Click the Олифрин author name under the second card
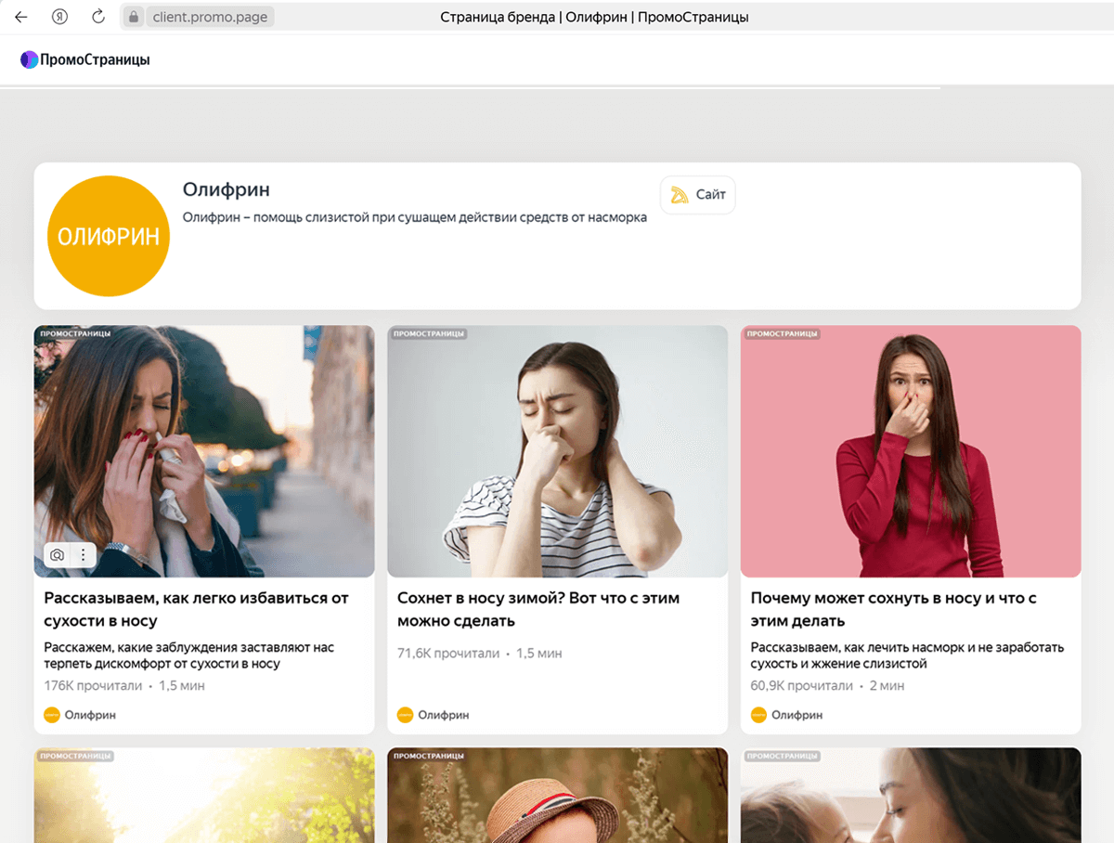Image resolution: width=1114 pixels, height=843 pixels. [x=444, y=715]
